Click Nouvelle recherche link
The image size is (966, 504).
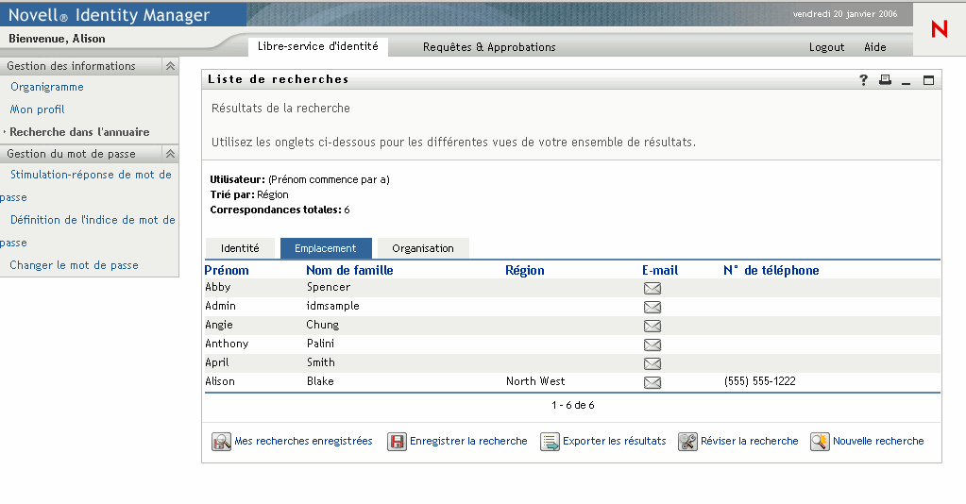pyautogui.click(x=878, y=441)
